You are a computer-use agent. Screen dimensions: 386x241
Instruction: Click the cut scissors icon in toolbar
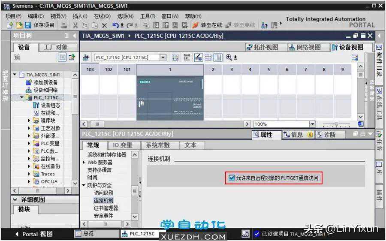coord(75,25)
